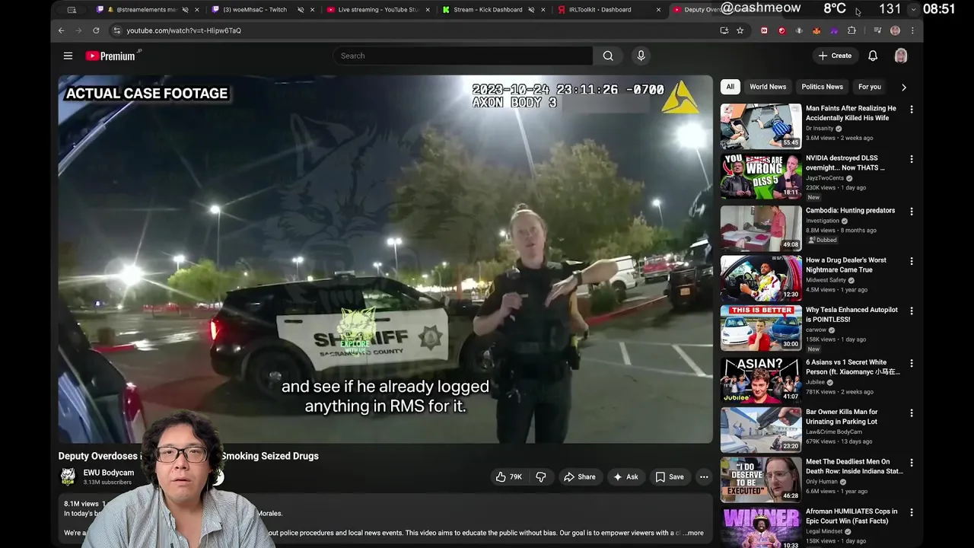Click the search magnifier button

(x=608, y=56)
